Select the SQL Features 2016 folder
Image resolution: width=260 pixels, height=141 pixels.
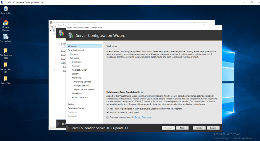click(x=6, y=54)
